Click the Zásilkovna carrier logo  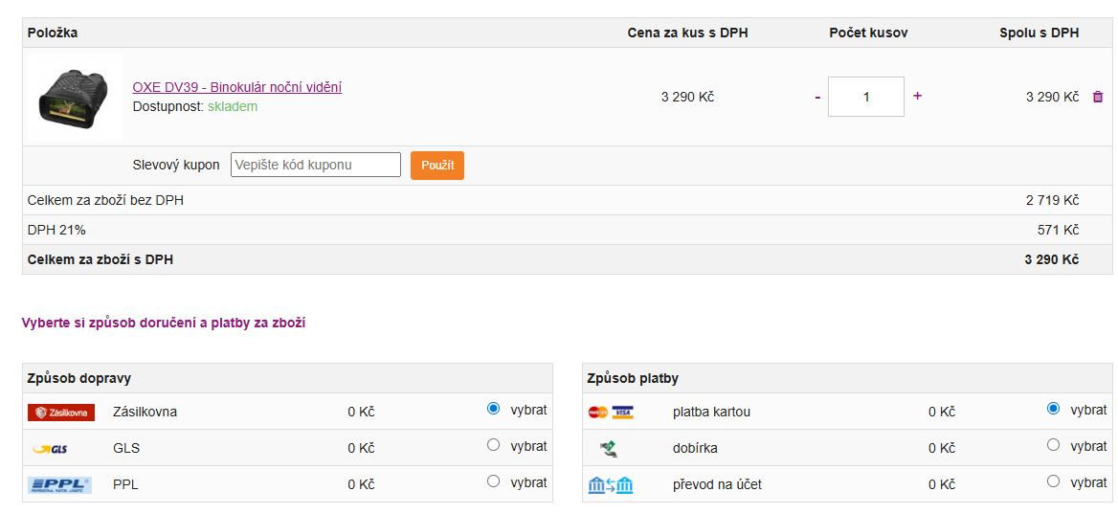point(61,413)
